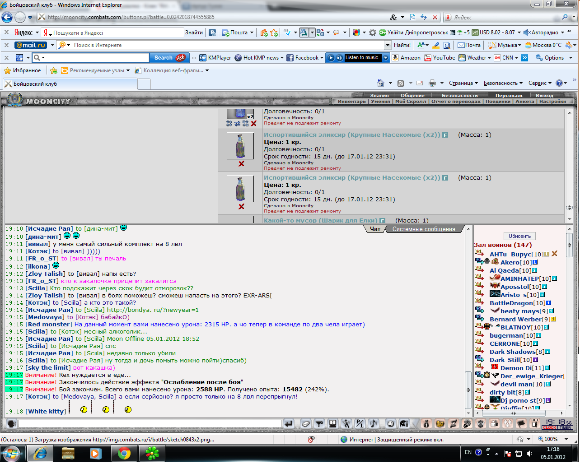
Task: Click the stop loading red X in address bar
Action: coord(435,17)
